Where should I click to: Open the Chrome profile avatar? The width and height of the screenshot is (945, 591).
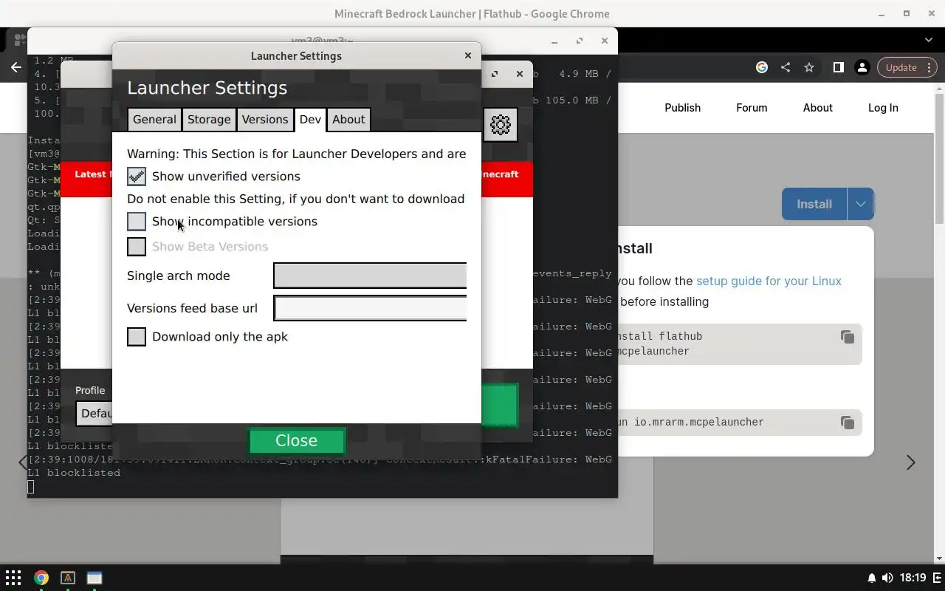coord(862,67)
